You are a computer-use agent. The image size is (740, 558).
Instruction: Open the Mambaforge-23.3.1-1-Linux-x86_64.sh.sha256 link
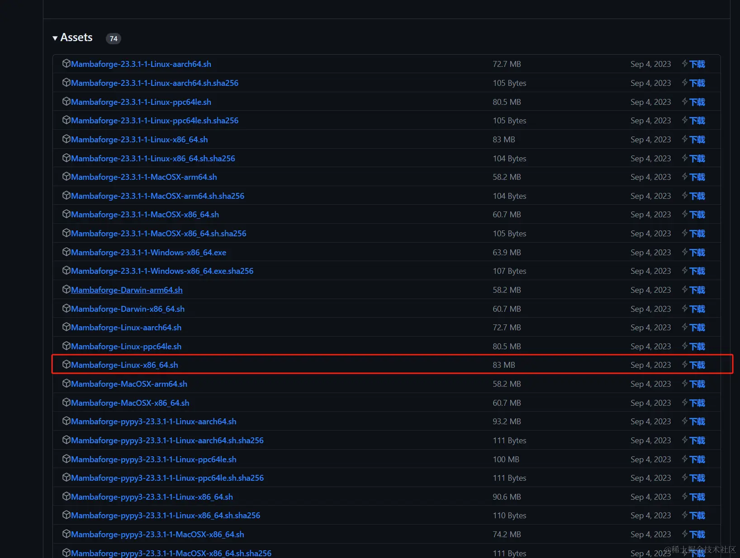click(x=153, y=159)
